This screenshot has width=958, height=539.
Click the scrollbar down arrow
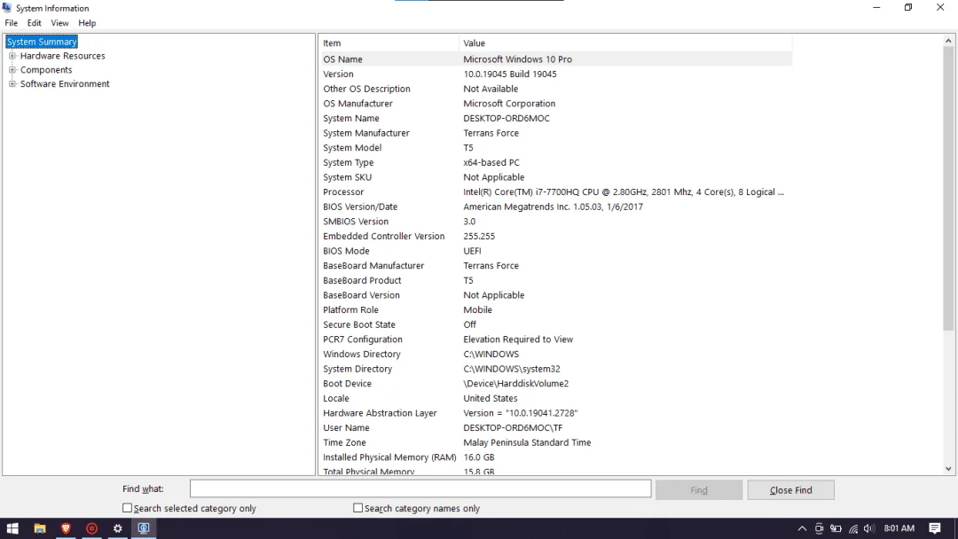point(948,469)
